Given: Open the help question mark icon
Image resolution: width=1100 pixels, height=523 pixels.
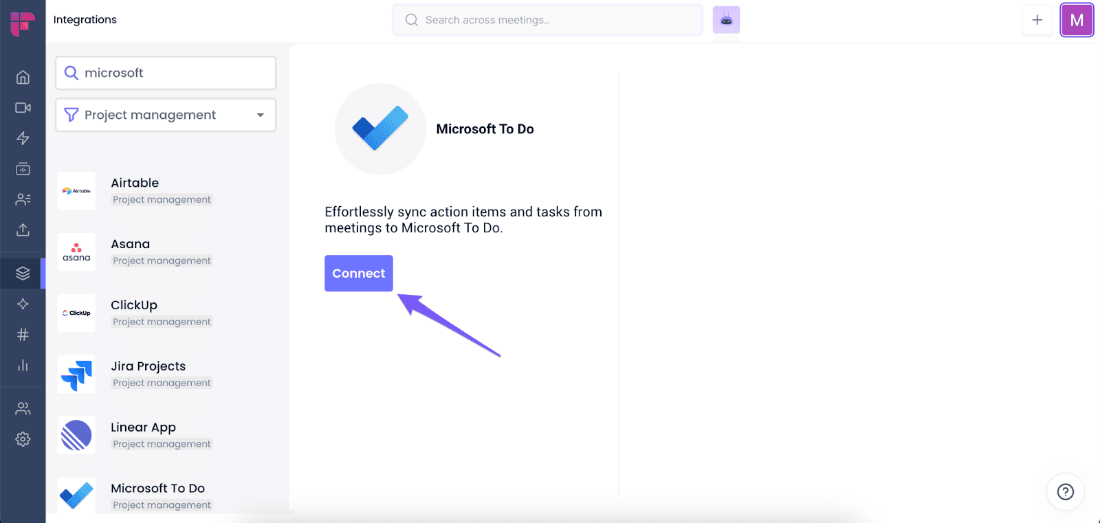Looking at the screenshot, I should 1066,491.
